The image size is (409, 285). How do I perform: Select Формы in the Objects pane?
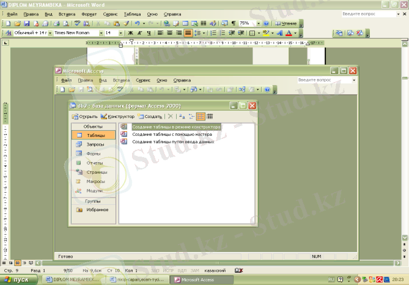click(94, 154)
